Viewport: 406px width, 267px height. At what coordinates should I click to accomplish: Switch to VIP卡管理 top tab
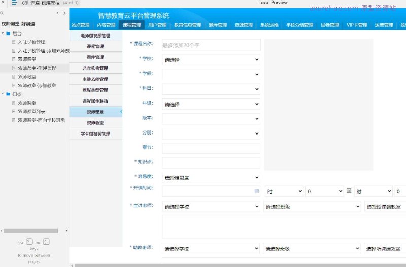tap(357, 25)
